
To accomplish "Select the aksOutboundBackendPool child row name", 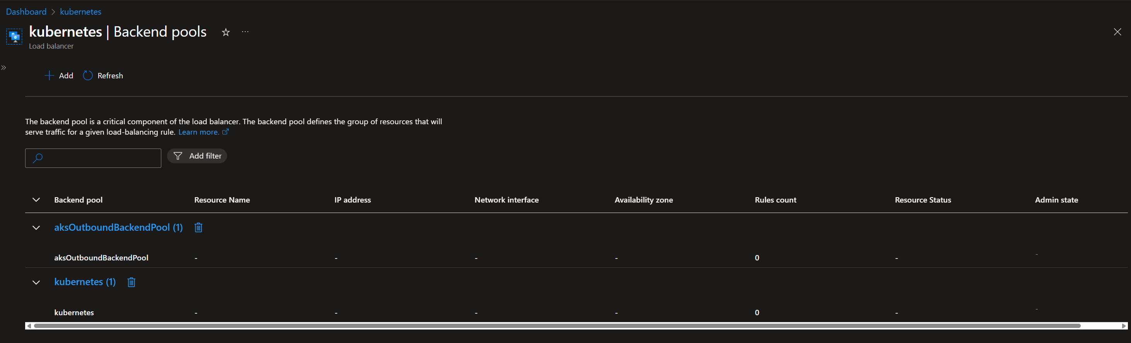I will click(101, 258).
